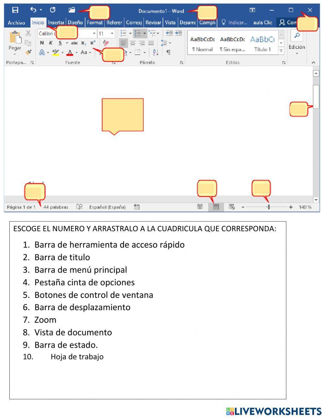Image resolution: width=324 pixels, height=418 pixels.
Task: Apply subscript formatting
Action: coord(83,43)
